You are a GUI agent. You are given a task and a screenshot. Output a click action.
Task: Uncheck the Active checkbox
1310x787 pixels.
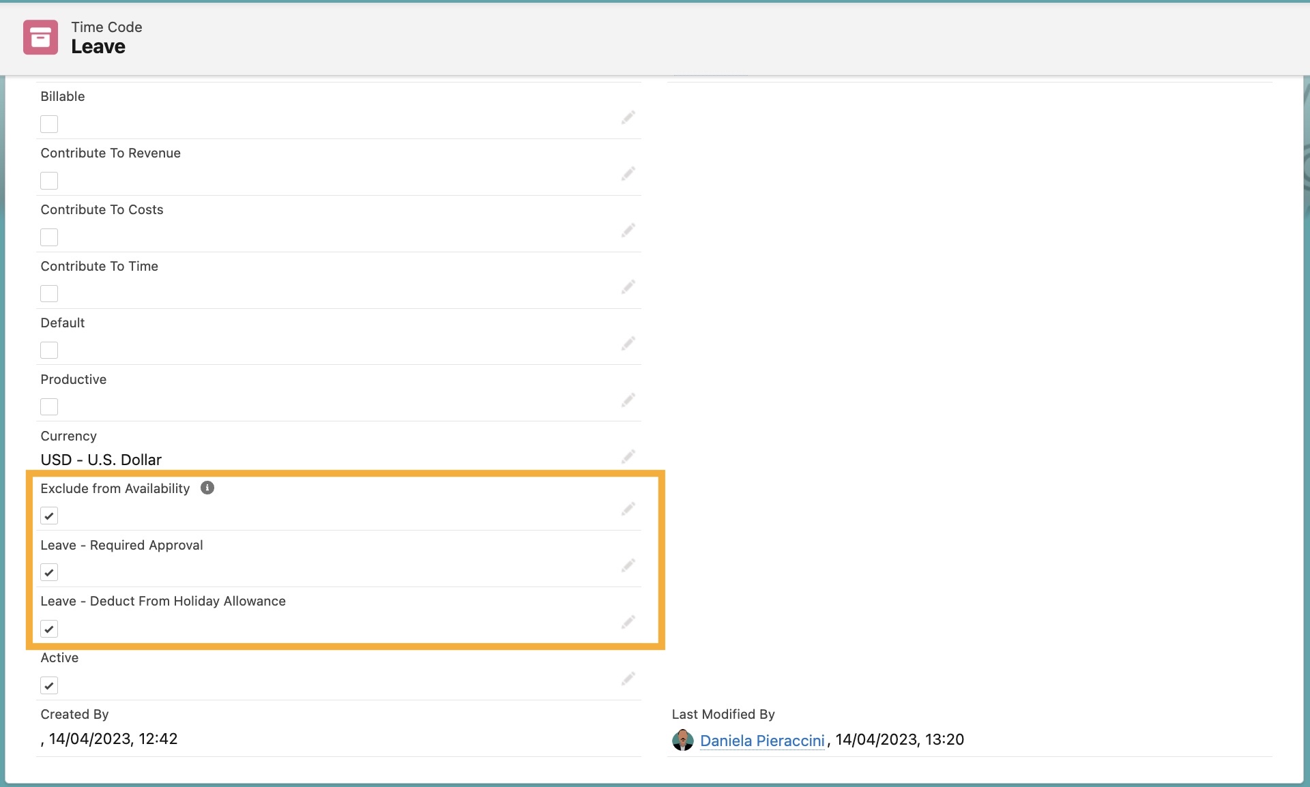point(49,685)
